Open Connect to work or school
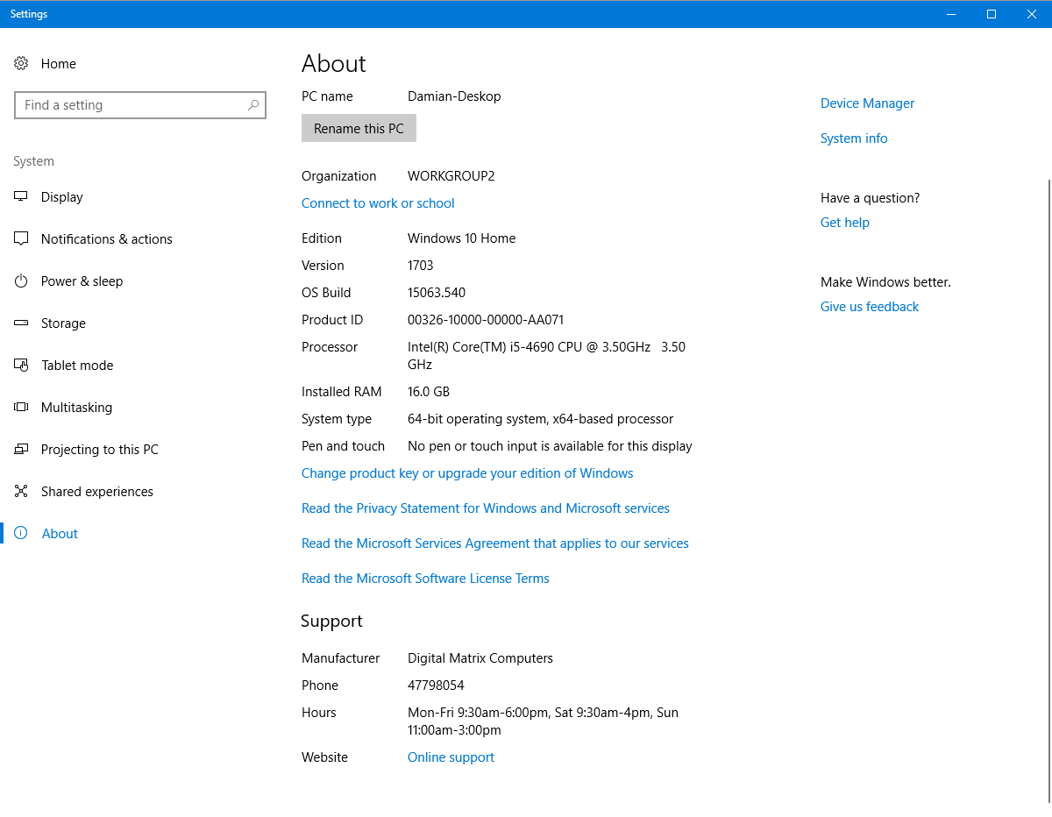This screenshot has height=817, width=1052. click(x=378, y=203)
